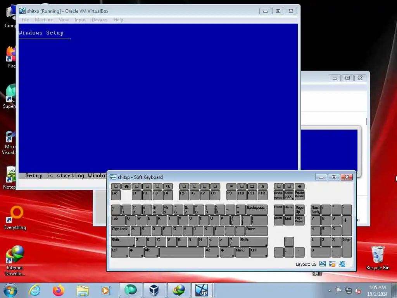The image size is (397, 298).
Task: Open File menu in VirtualBox window
Action: tap(25, 20)
